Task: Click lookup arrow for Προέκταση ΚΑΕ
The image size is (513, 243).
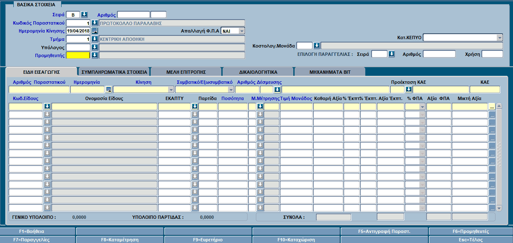Action: [409, 89]
